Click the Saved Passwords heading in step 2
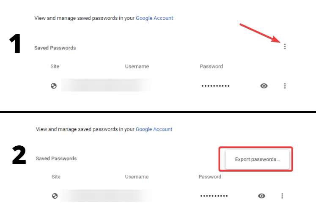316x216 pixels. tap(56, 159)
